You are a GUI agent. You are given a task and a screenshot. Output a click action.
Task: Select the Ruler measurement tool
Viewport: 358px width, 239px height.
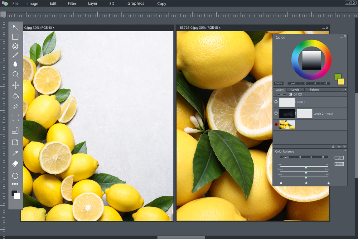pos(15,130)
